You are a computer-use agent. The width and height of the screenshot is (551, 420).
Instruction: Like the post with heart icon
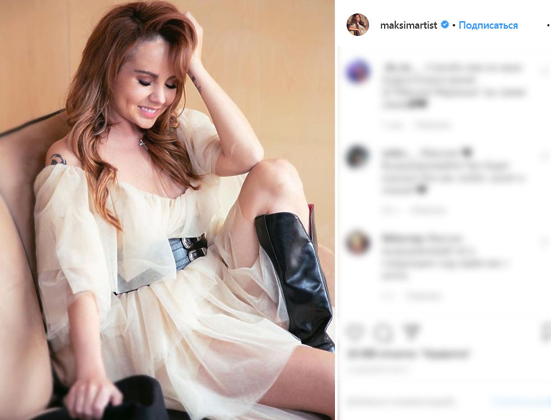click(x=354, y=332)
